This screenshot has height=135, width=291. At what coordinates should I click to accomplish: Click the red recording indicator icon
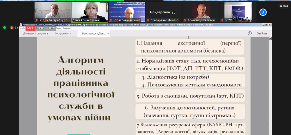click(x=12, y=28)
